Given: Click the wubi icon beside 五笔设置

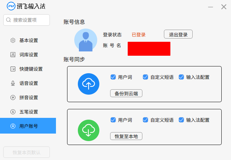Looking at the screenshot, I should pyautogui.click(x=13, y=112).
